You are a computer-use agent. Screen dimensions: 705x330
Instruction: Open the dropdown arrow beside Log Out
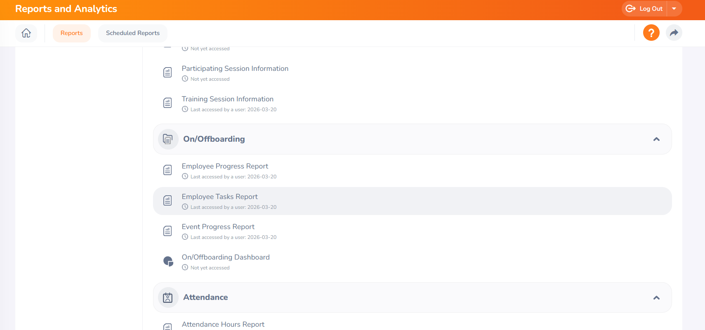(674, 9)
